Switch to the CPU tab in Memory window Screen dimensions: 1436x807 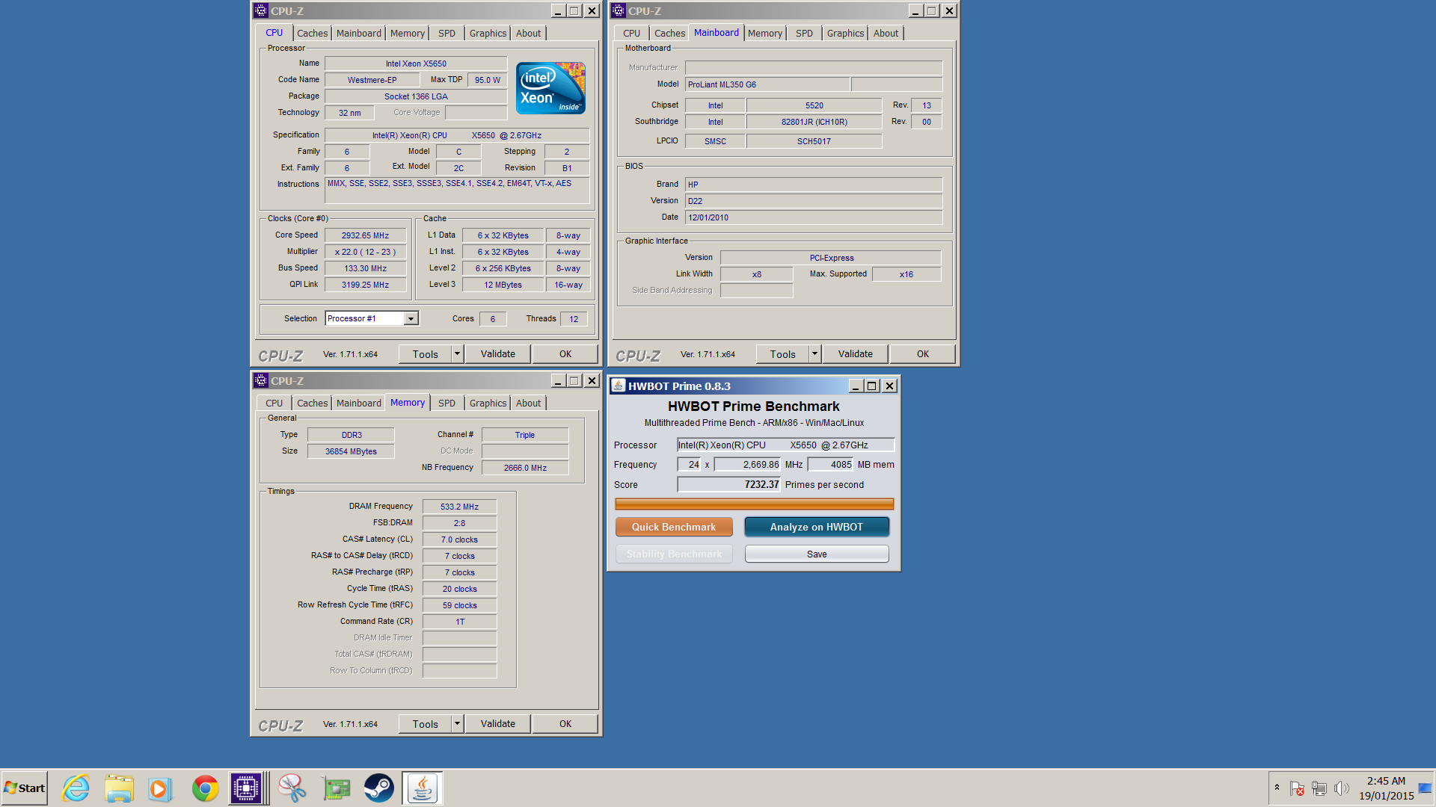(x=274, y=403)
